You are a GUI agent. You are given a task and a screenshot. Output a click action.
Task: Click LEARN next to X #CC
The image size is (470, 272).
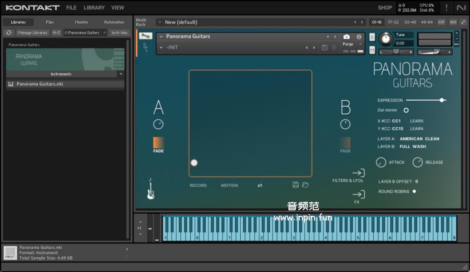416,121
